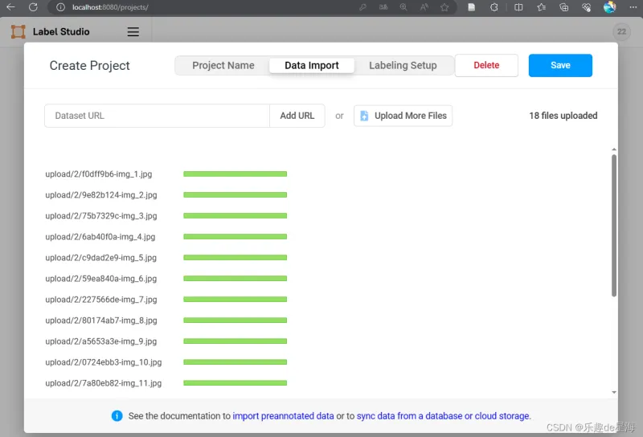Click the Save button

[560, 66]
